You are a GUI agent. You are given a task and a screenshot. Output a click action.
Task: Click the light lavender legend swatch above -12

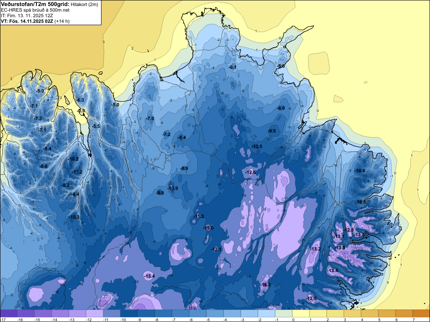(x=94, y=313)
